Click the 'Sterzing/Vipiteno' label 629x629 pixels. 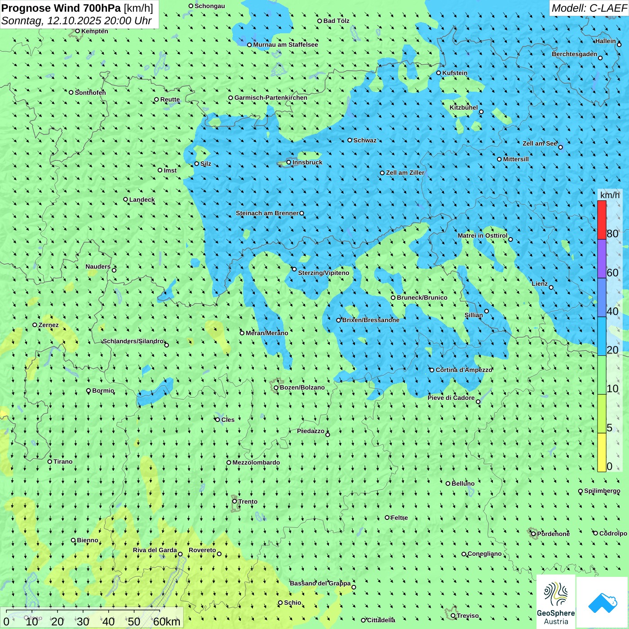click(x=323, y=273)
